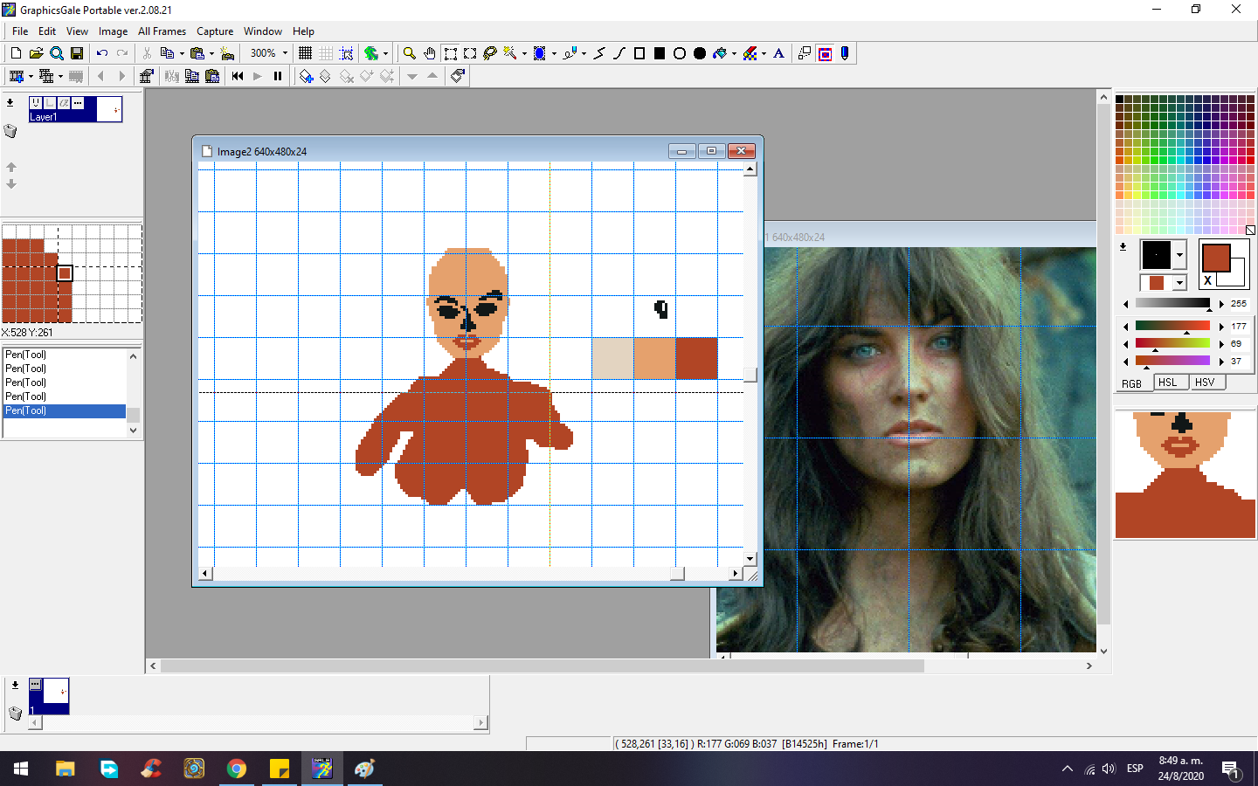
Task: Expand the Copy options arrow
Action: 182,53
